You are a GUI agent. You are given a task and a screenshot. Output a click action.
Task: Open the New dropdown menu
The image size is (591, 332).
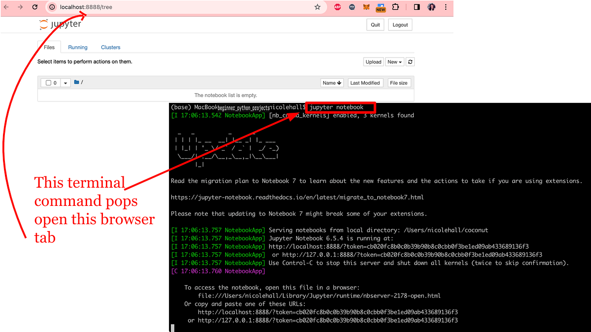(x=394, y=62)
